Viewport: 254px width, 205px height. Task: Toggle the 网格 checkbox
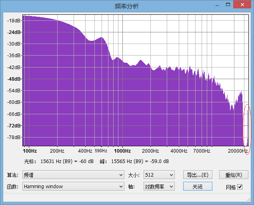[x=240, y=187]
